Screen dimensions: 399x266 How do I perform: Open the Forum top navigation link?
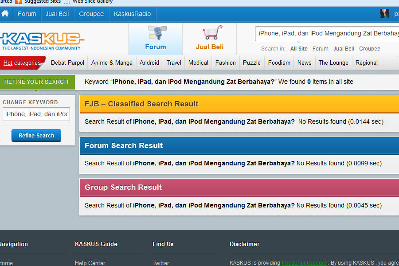pyautogui.click(x=27, y=14)
